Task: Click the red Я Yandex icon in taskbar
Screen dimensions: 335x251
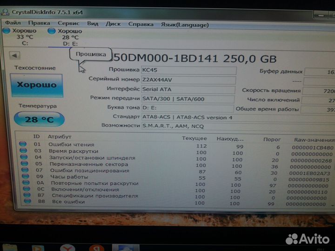Action: click(97, 248)
